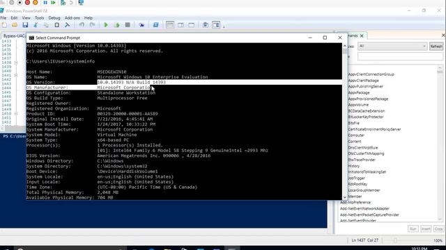446x250 pixels.
Task: Click the Save floppy disk icon
Action: coord(25,25)
